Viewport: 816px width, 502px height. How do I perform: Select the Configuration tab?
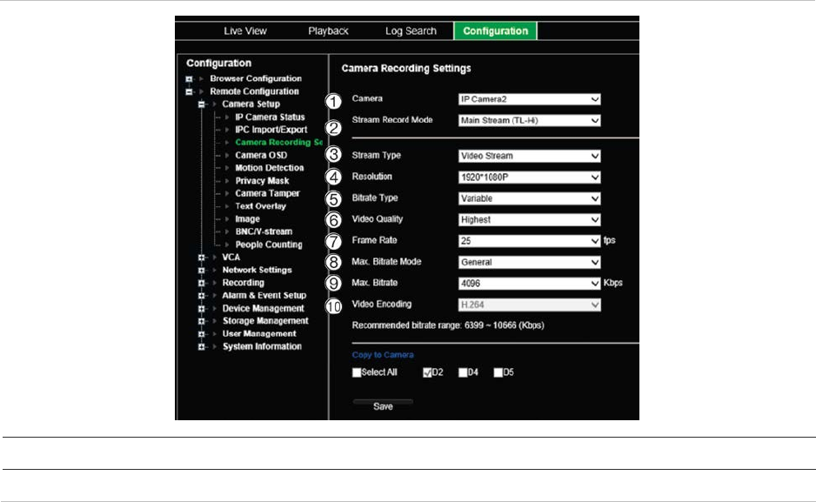tap(496, 30)
